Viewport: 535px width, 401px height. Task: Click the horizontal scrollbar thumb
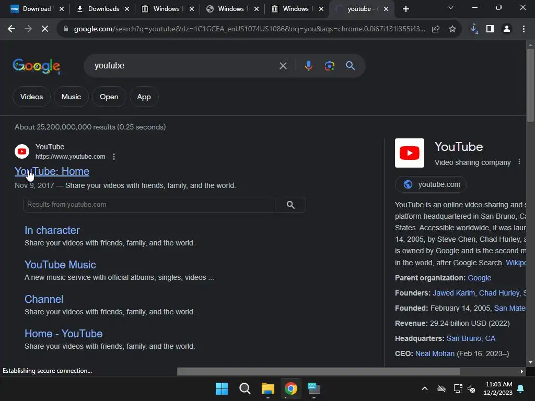point(318,371)
